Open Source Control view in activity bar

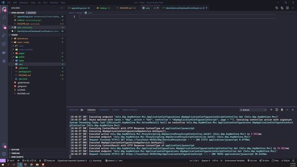4,26
